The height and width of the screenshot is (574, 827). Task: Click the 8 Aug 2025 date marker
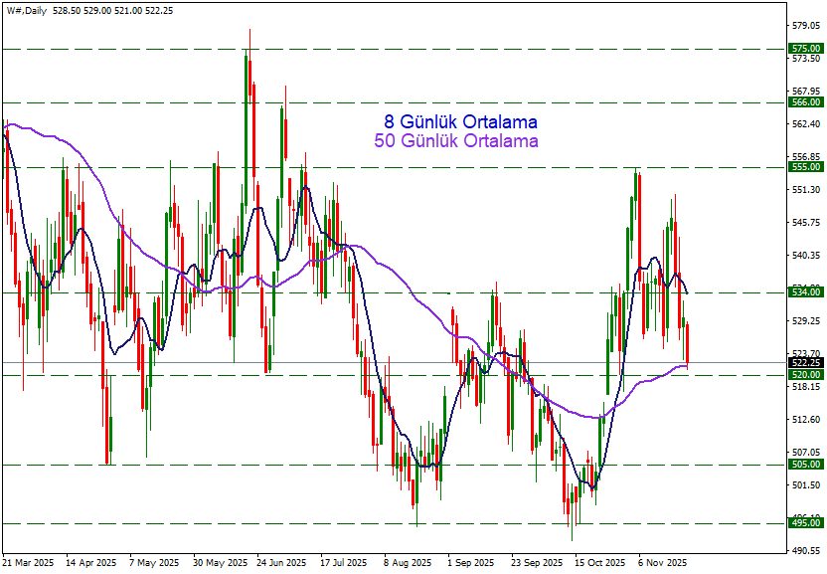pos(408,563)
